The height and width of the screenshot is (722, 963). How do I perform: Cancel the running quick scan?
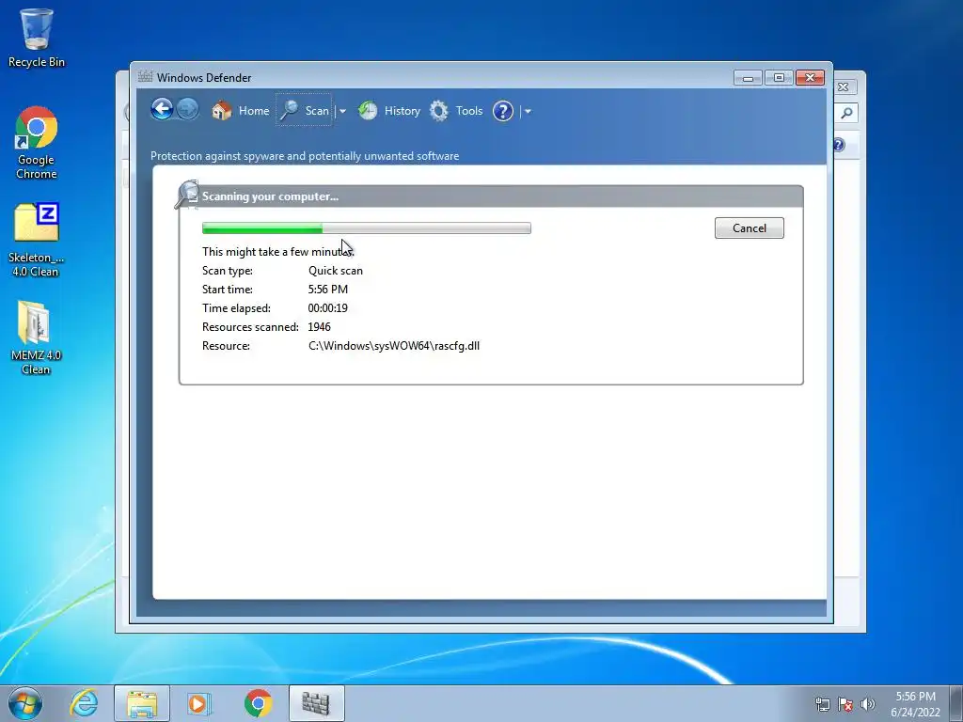(x=750, y=228)
